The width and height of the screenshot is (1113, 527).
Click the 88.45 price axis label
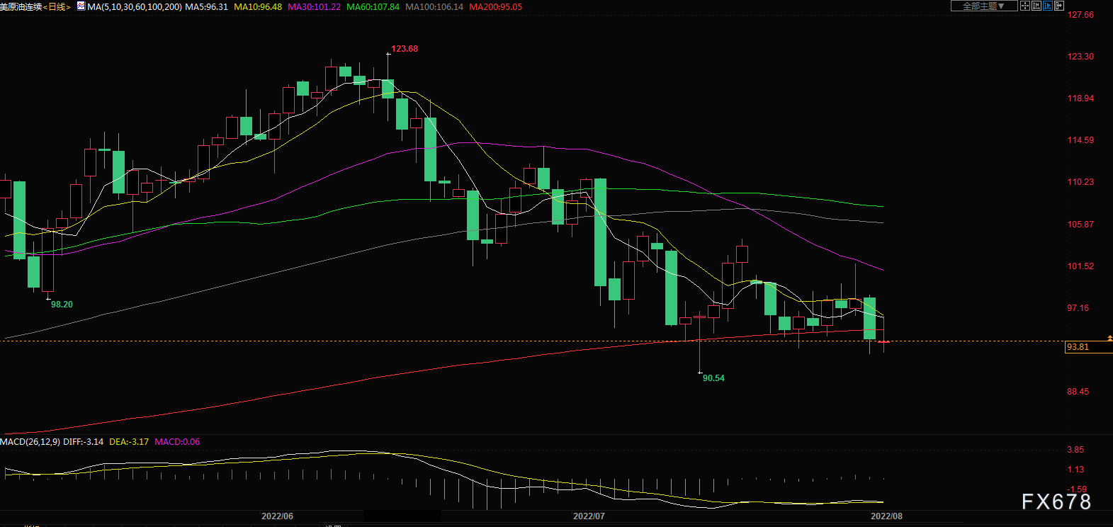click(x=1078, y=392)
